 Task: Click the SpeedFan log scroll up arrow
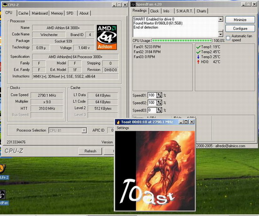[221, 19]
